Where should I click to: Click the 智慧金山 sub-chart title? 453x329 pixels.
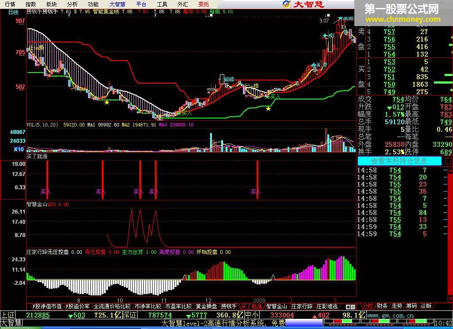37,204
